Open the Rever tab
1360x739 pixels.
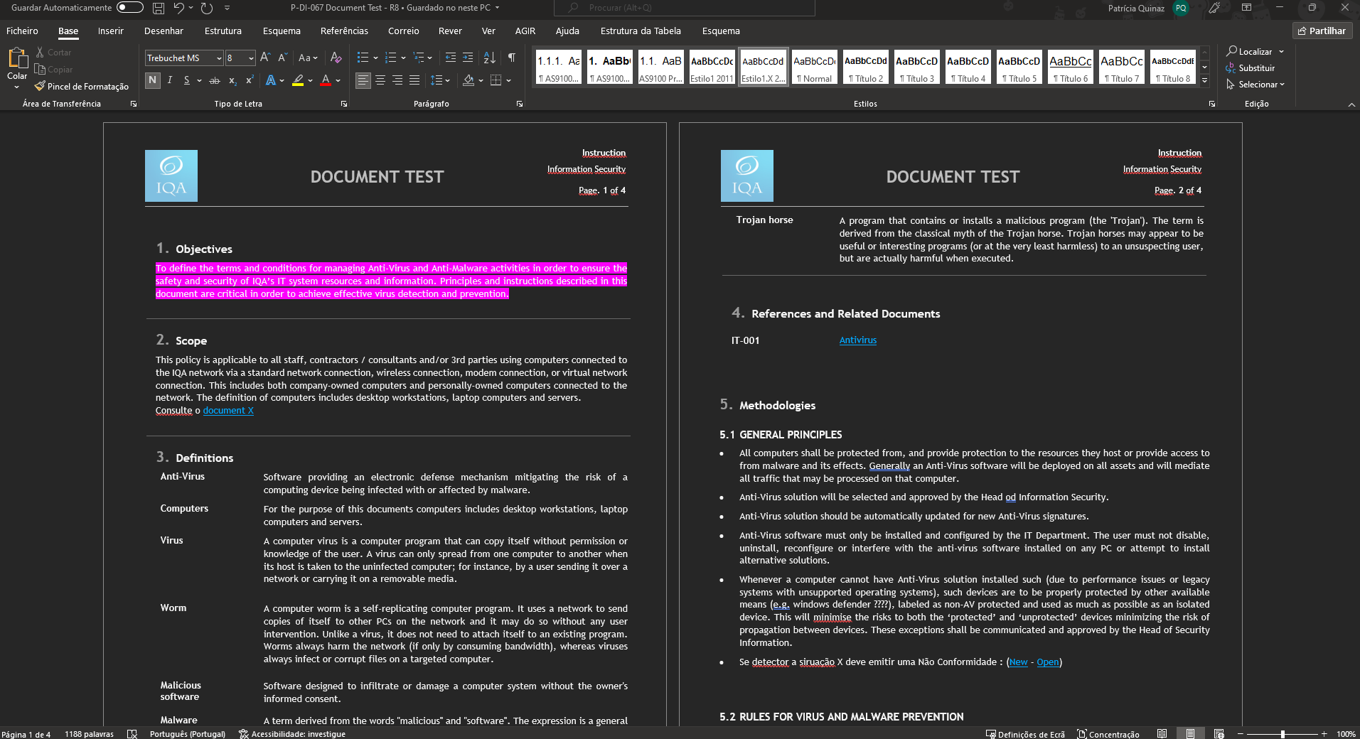pos(450,31)
